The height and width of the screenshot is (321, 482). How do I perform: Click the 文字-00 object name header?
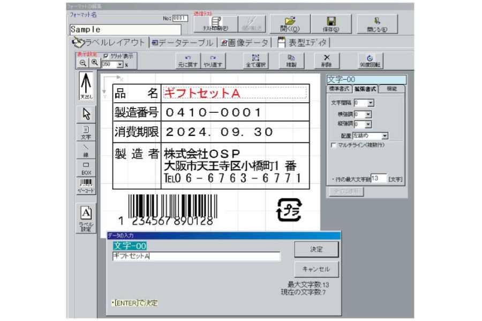click(x=366, y=80)
